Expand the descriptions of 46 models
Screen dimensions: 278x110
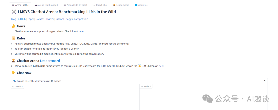tap(39, 81)
